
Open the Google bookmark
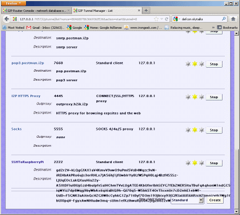(x=74, y=28)
